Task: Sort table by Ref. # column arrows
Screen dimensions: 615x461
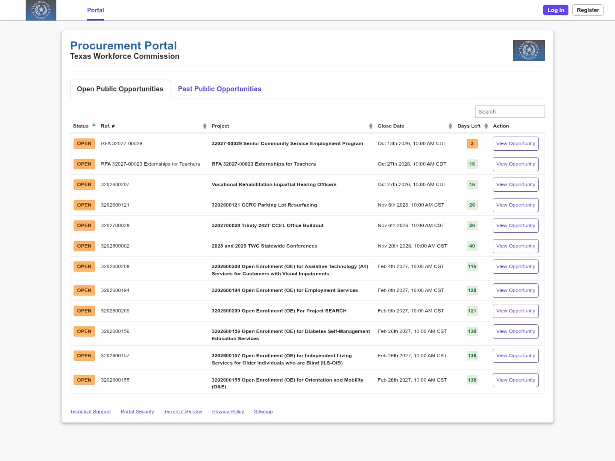Action: click(205, 126)
